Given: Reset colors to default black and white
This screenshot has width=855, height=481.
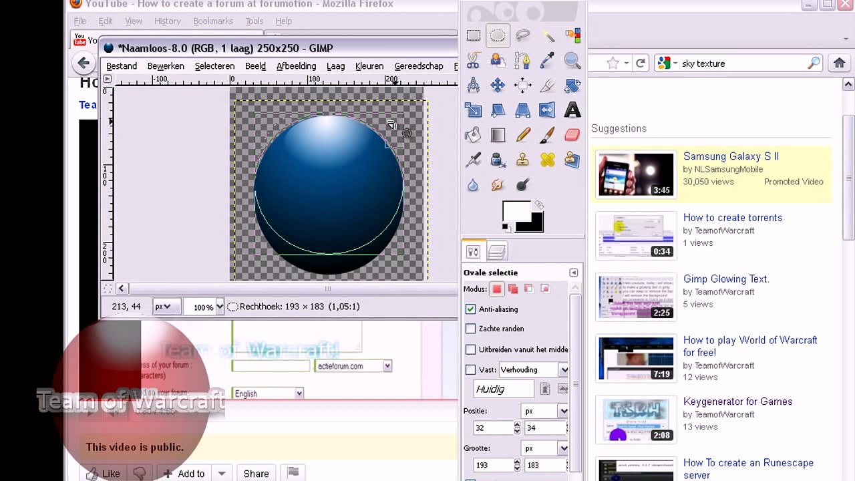Looking at the screenshot, I should [506, 228].
